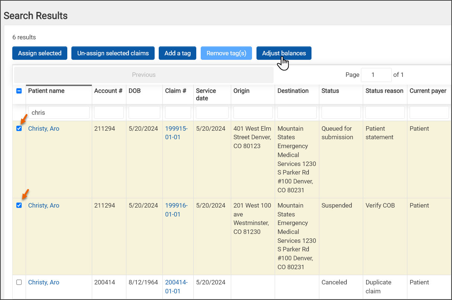Click the 6 results count text
452x300 pixels.
click(24, 37)
